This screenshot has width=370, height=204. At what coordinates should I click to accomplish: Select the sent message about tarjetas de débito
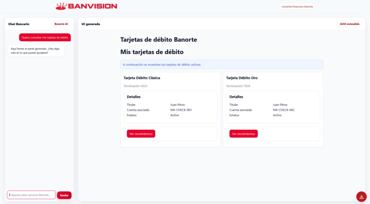point(45,37)
